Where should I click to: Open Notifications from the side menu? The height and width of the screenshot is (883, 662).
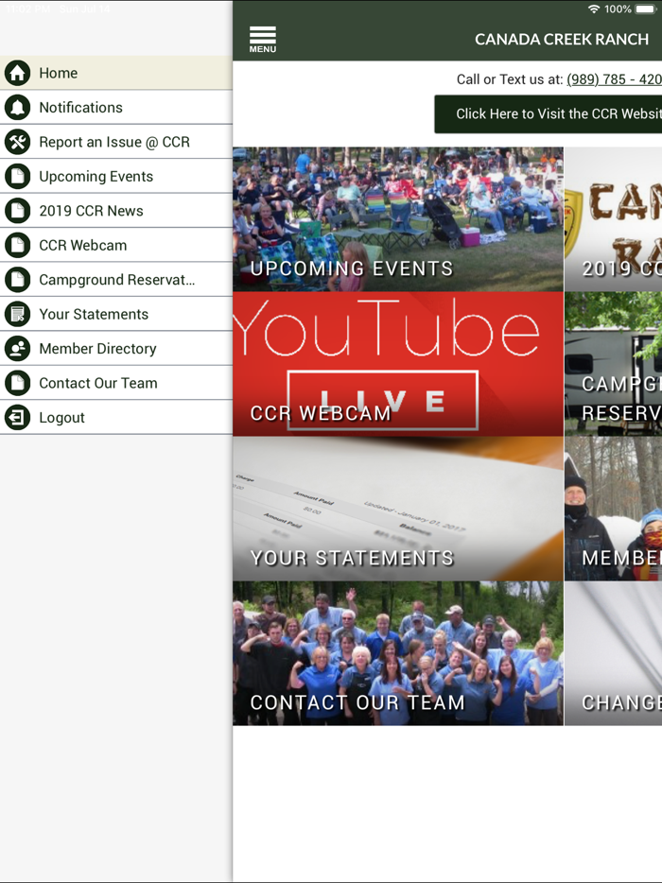coord(116,107)
